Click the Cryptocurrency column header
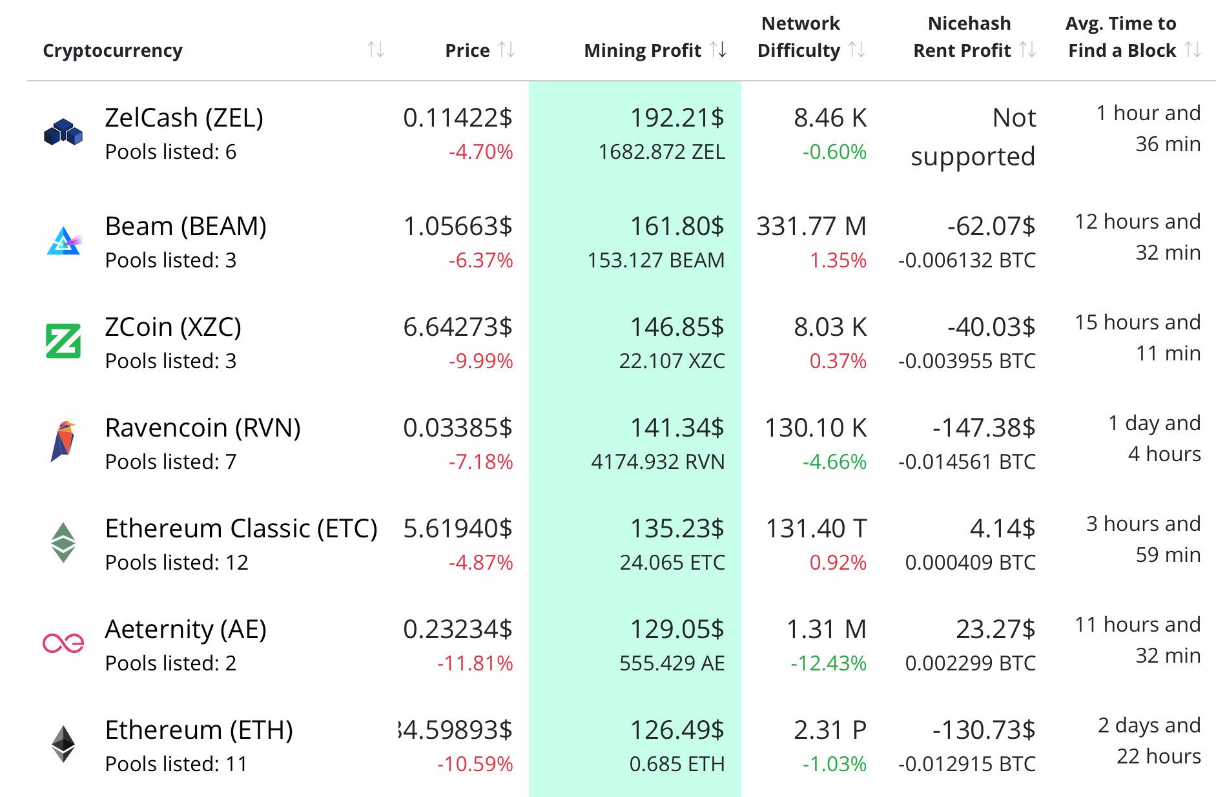This screenshot has height=797, width=1216. [113, 50]
